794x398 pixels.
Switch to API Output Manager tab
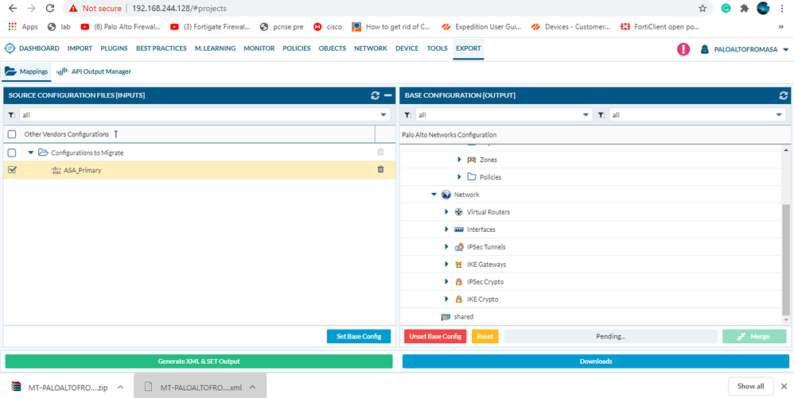[x=94, y=71]
